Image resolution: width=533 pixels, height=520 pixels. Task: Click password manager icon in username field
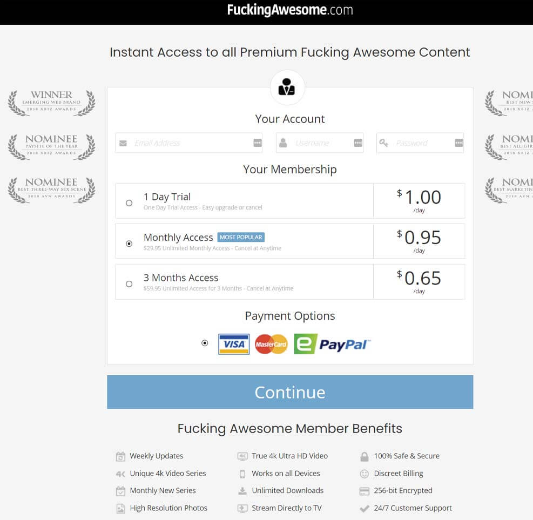[x=358, y=143]
